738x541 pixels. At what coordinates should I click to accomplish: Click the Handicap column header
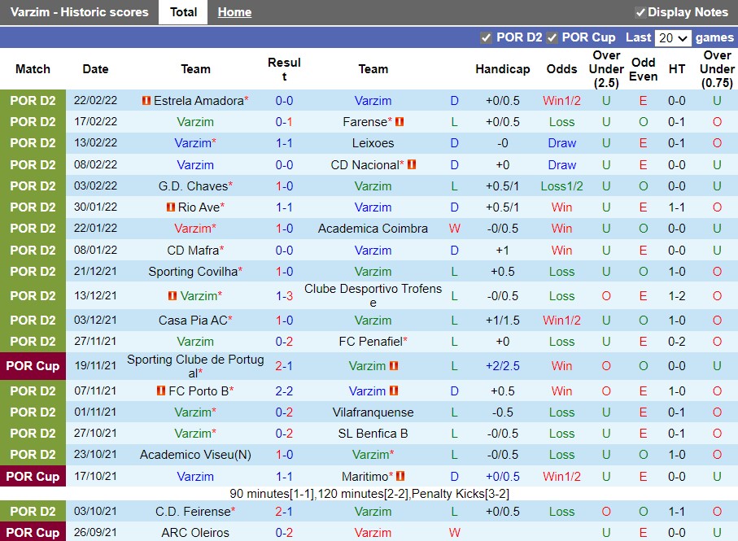[503, 69]
